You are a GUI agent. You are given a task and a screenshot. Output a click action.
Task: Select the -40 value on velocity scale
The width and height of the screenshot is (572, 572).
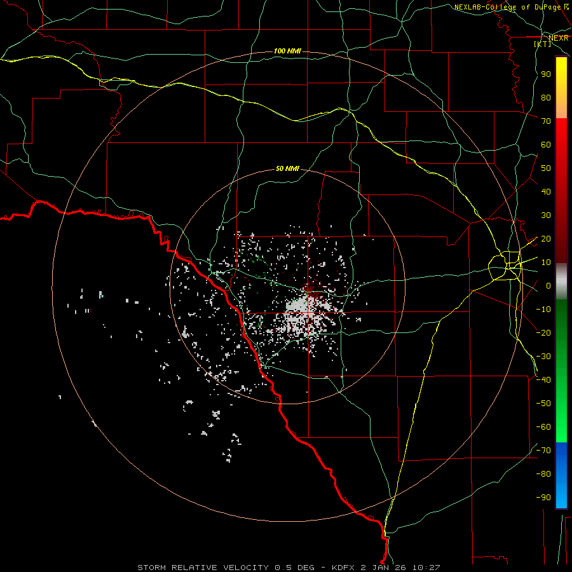tap(543, 380)
